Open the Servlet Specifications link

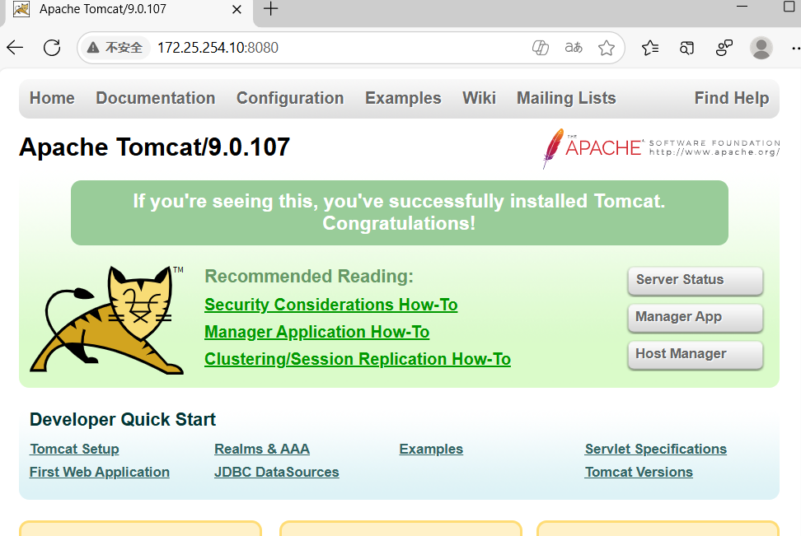tap(656, 449)
